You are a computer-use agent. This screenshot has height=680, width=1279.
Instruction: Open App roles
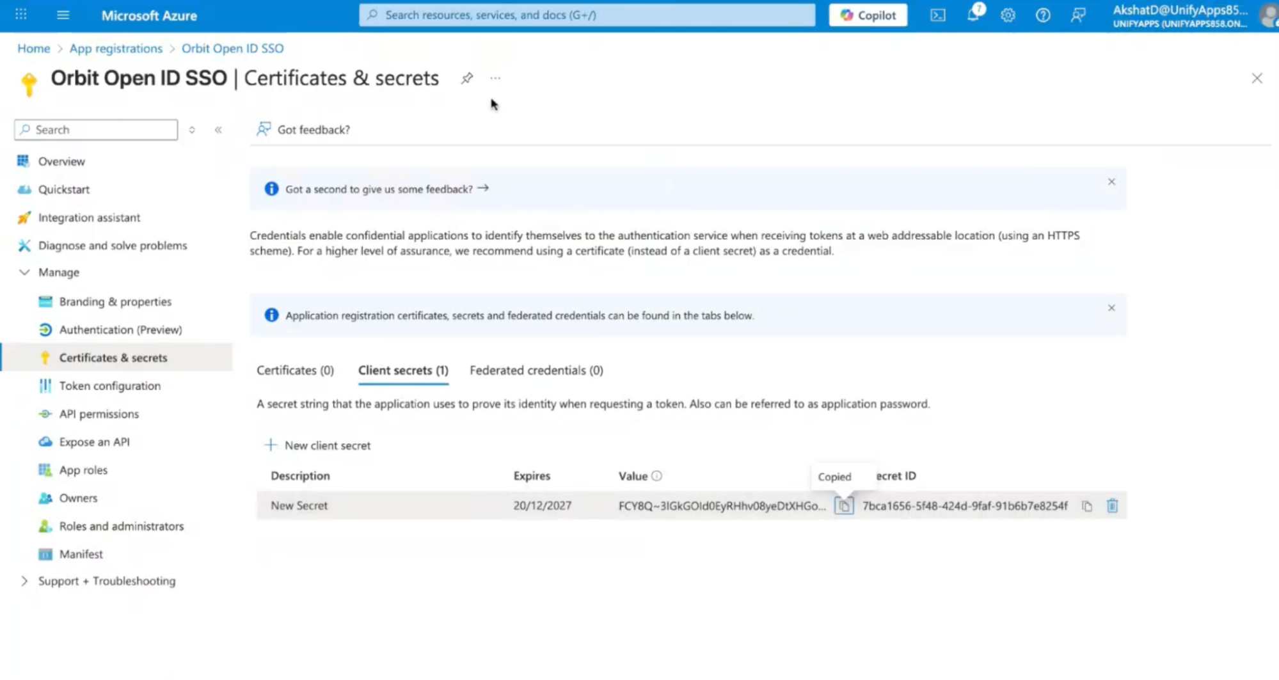pos(83,470)
